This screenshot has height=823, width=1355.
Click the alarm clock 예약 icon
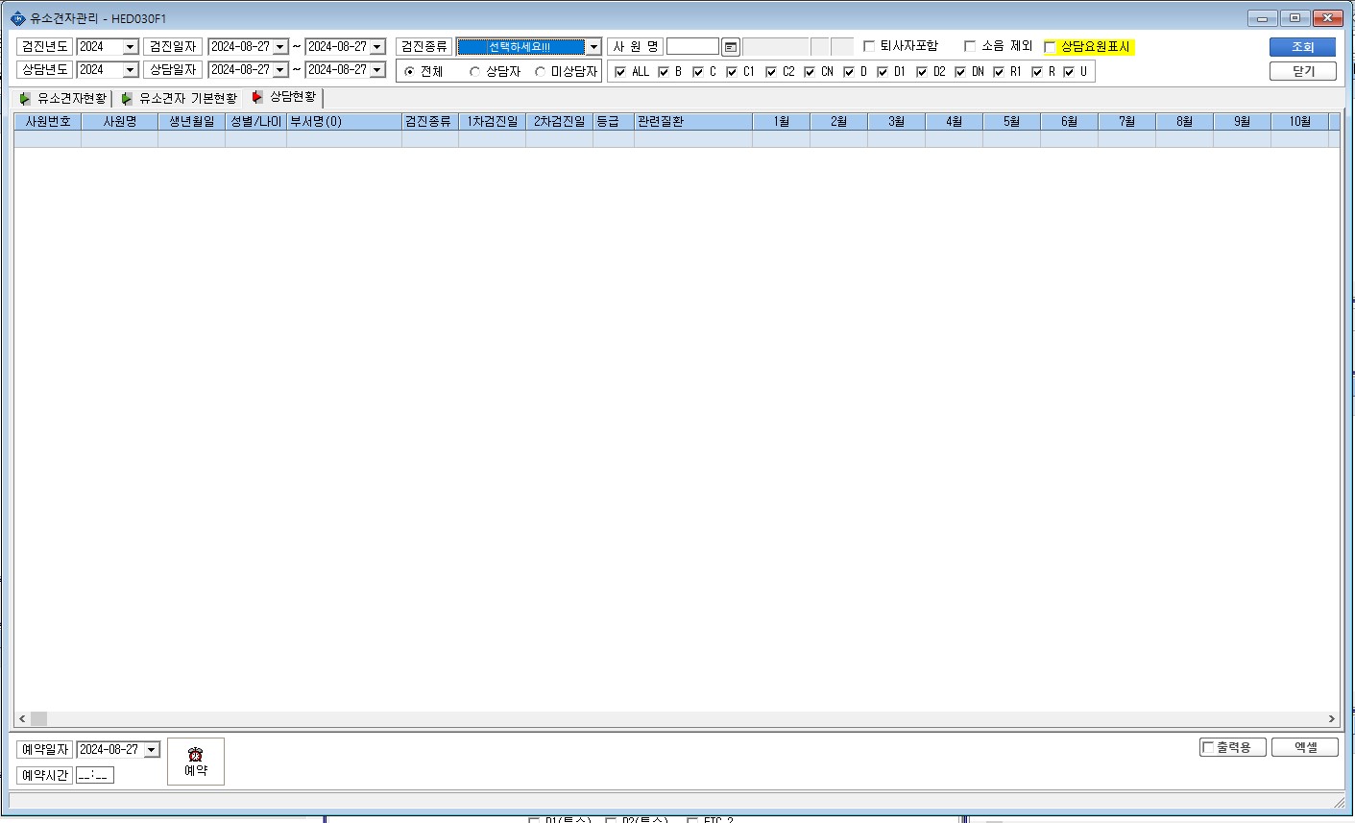tap(195, 754)
